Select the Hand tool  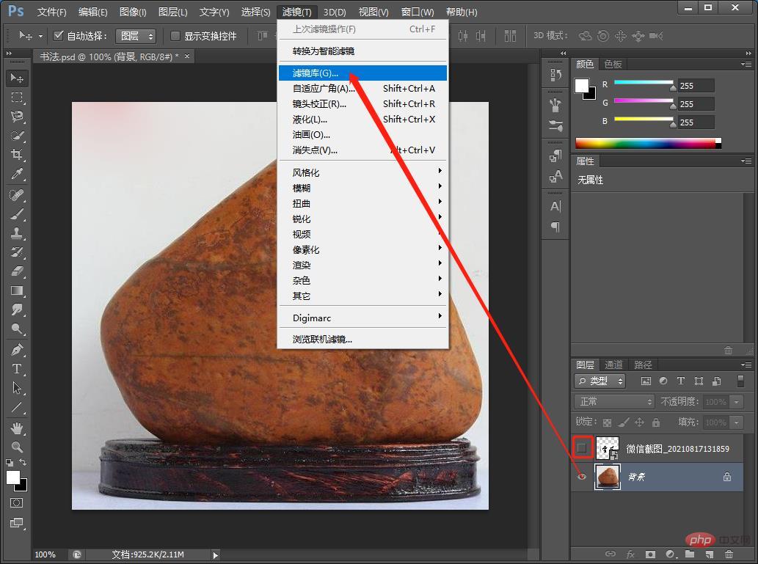(x=17, y=428)
